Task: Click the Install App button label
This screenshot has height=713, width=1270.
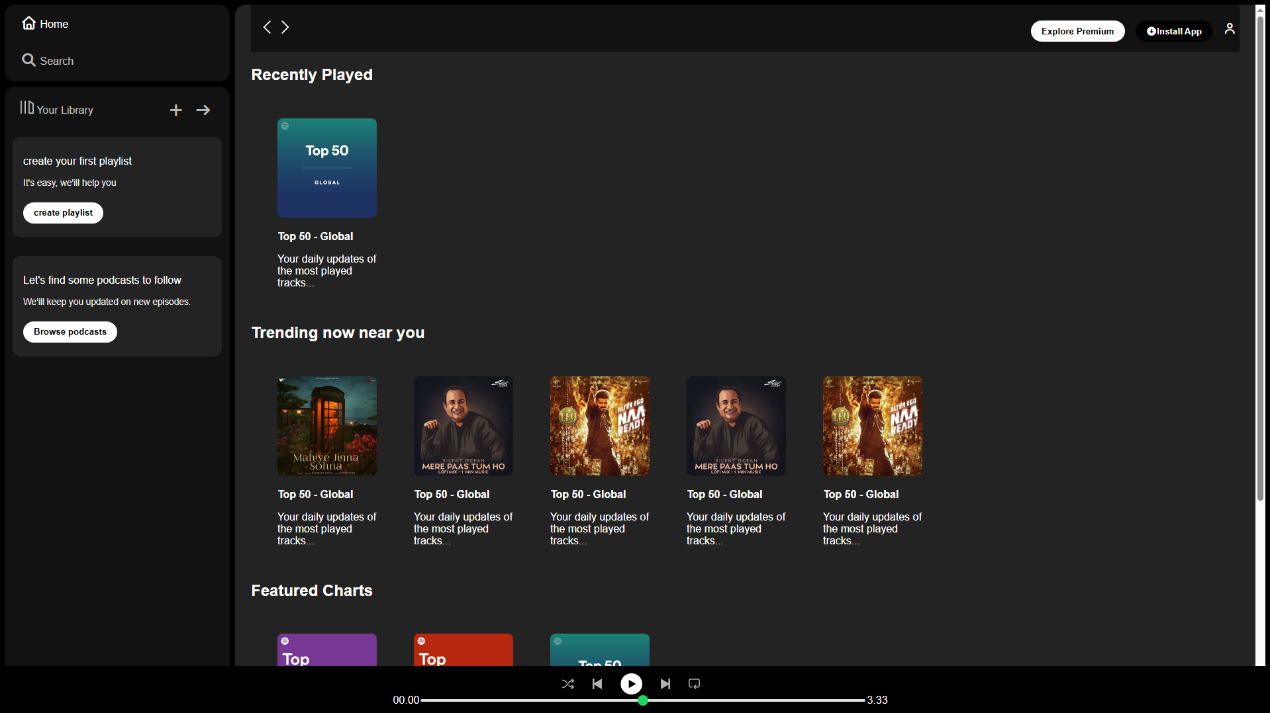Action: click(x=1179, y=31)
